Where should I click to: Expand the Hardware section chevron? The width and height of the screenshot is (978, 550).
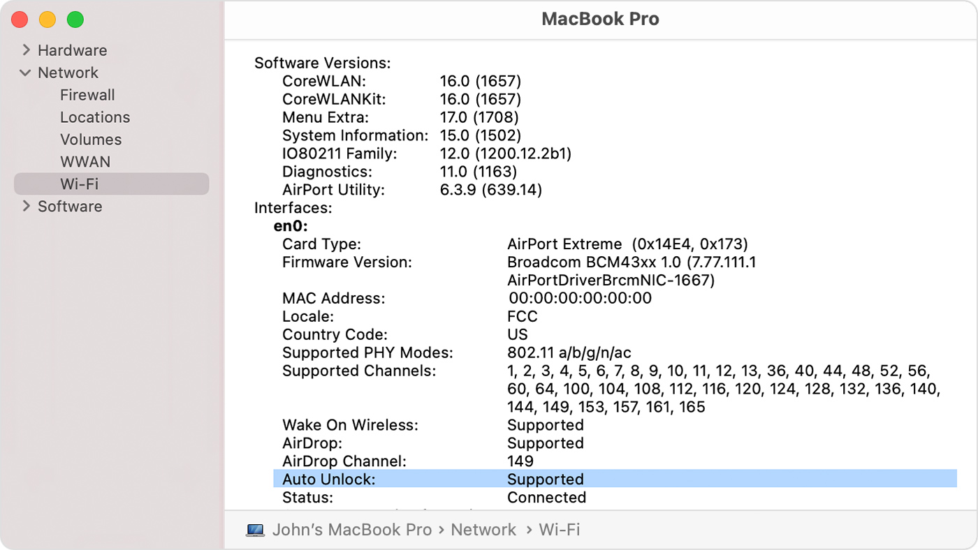tap(26, 50)
